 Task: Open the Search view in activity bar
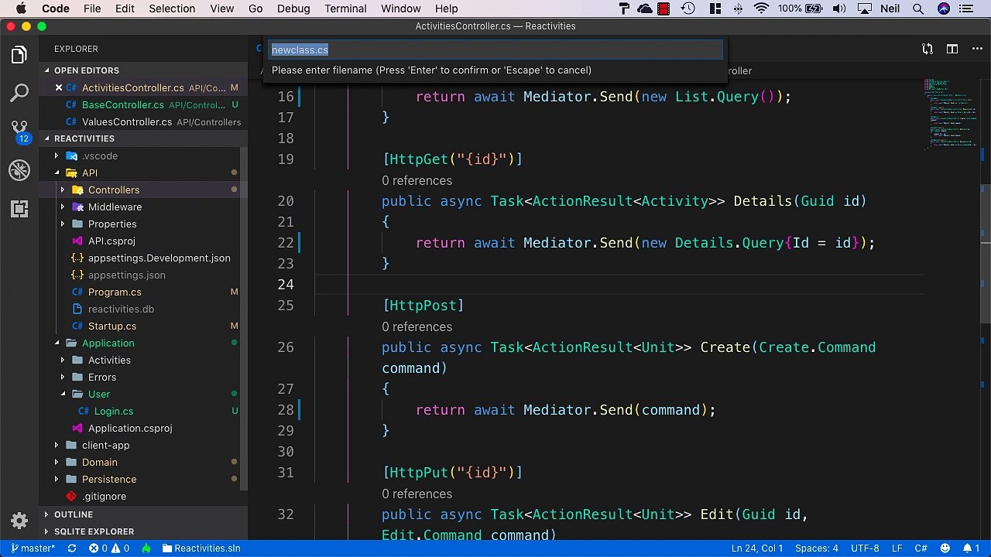pos(19,94)
